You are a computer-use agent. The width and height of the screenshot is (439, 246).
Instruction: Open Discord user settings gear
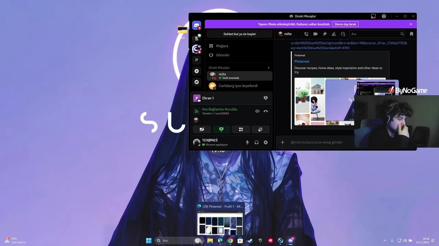tap(265, 142)
